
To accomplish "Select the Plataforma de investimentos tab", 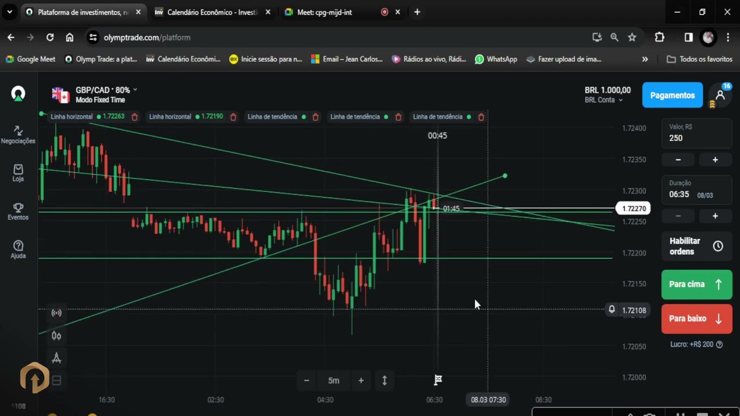I will tap(83, 12).
